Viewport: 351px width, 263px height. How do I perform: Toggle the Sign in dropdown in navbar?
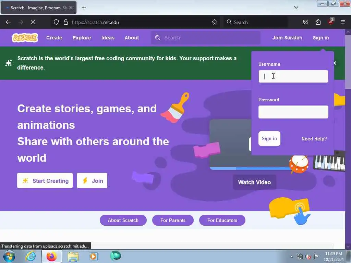point(321,38)
